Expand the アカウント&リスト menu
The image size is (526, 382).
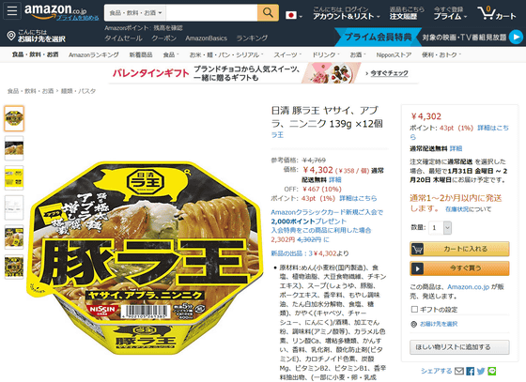click(x=347, y=13)
